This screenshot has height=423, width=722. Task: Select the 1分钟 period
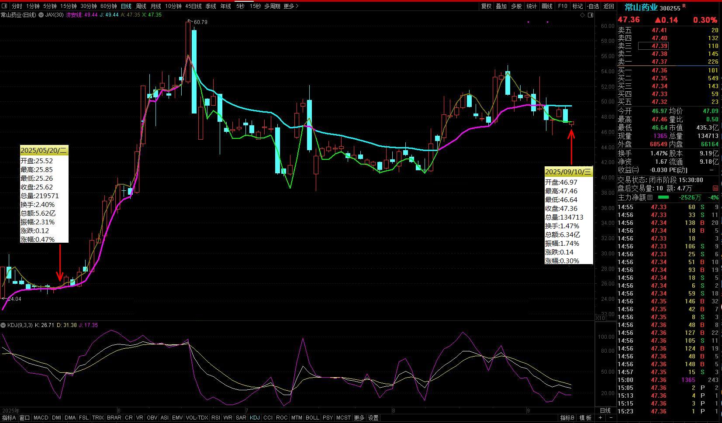[x=33, y=6]
